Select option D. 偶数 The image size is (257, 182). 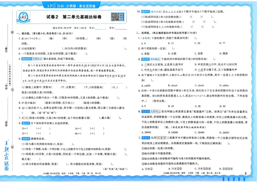[x=224, y=53]
